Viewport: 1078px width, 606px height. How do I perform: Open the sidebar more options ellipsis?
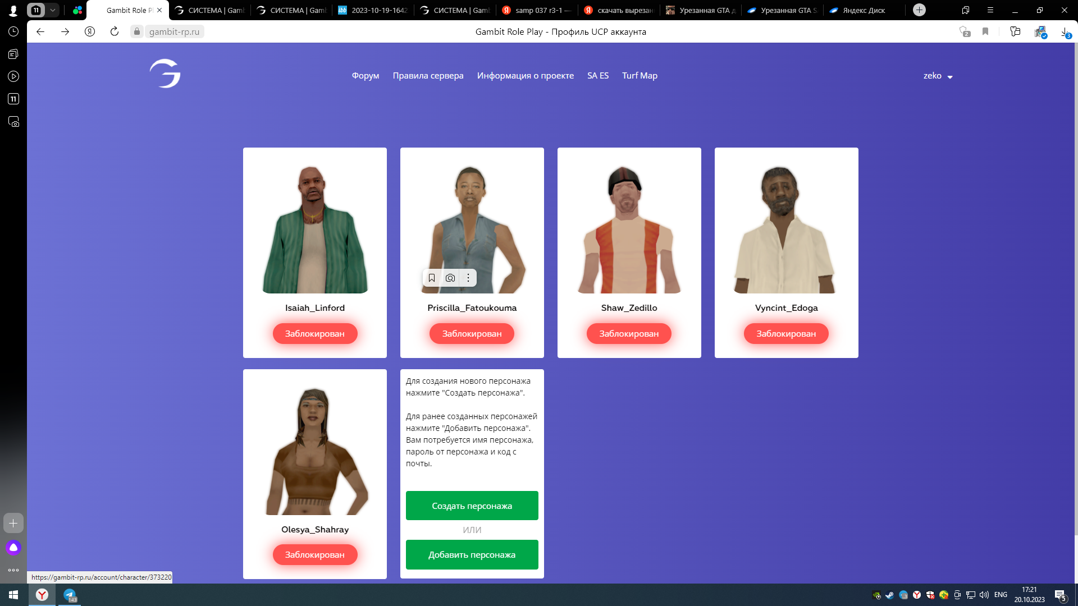pyautogui.click(x=13, y=570)
